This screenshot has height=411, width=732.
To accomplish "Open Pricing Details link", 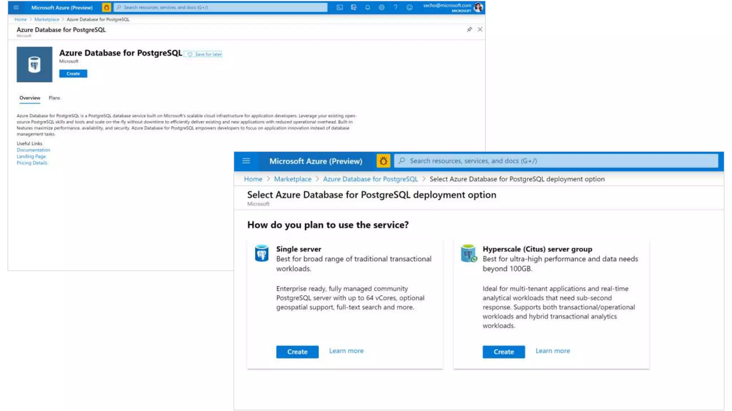I will [x=32, y=163].
